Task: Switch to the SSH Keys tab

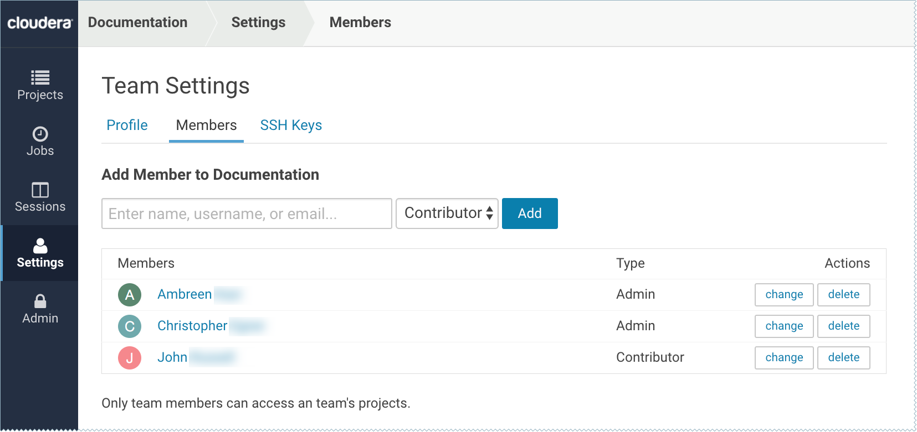Action: tap(291, 126)
